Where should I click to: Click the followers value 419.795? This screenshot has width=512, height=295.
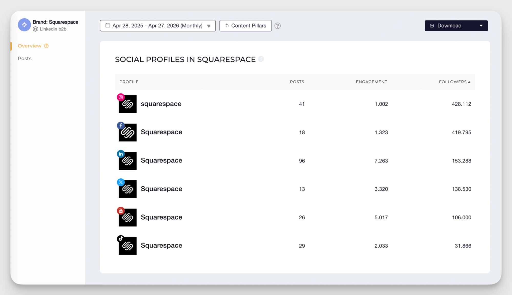462,133
